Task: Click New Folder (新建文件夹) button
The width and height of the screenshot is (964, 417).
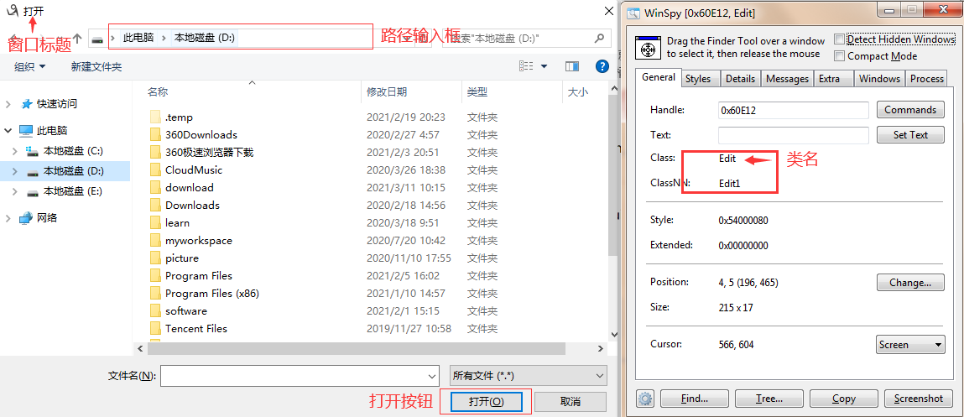Action: [96, 66]
